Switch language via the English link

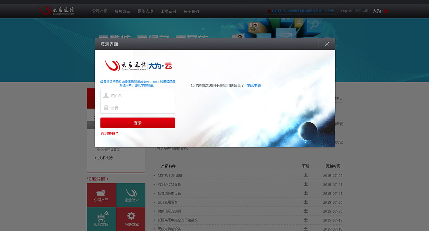point(346,11)
